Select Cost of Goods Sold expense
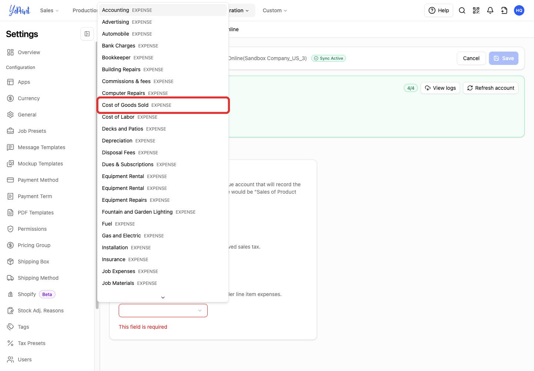This screenshot has height=371, width=534. click(x=163, y=105)
